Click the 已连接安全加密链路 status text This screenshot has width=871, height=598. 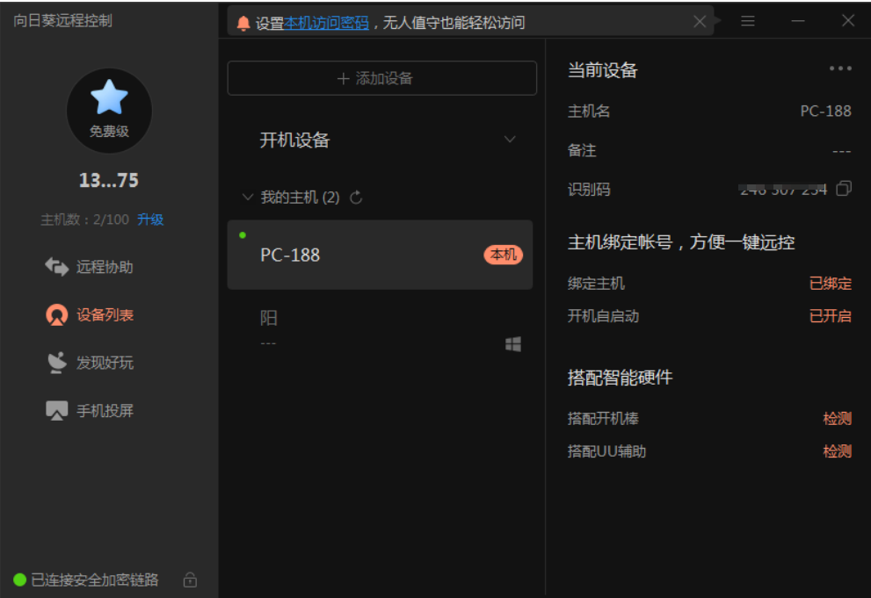point(94,580)
